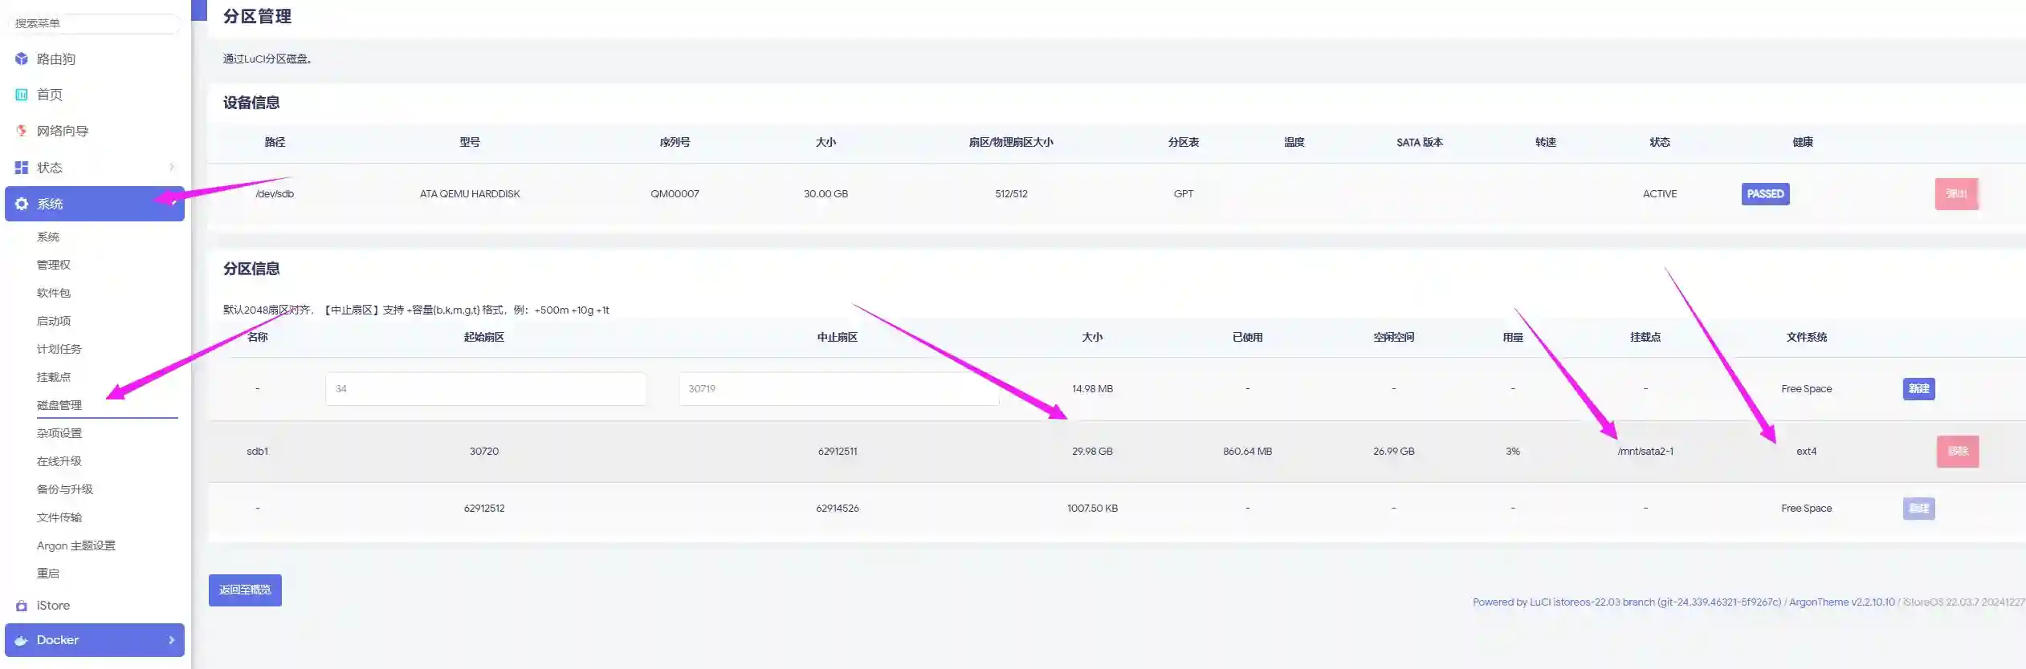Image resolution: width=2026 pixels, height=669 pixels.
Task: Click the pink eject button for /dev/sdb
Action: 1956,194
